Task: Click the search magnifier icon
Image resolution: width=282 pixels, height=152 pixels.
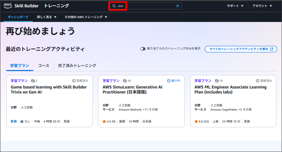Action: (x=114, y=6)
